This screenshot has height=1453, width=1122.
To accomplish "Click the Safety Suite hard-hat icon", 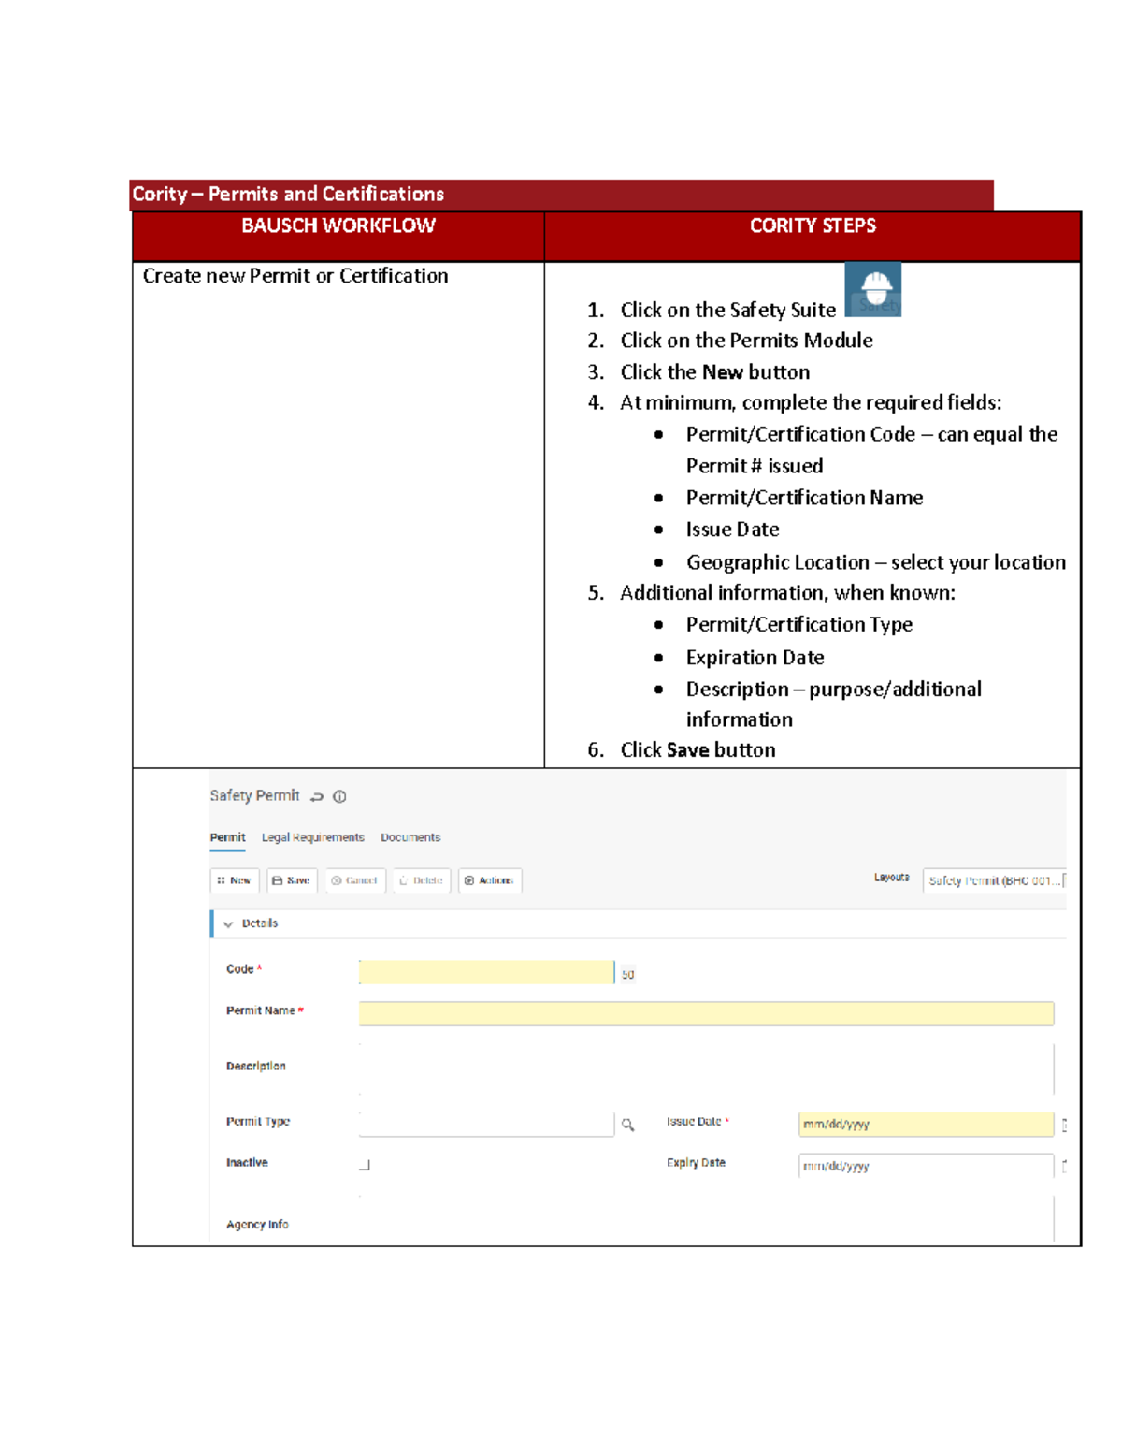I will [x=874, y=290].
